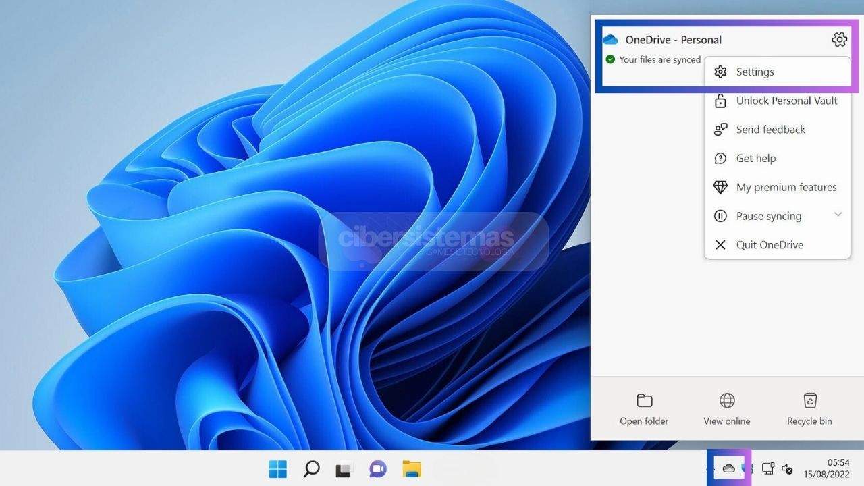
Task: Click Pause syncing menu item
Action: click(777, 216)
